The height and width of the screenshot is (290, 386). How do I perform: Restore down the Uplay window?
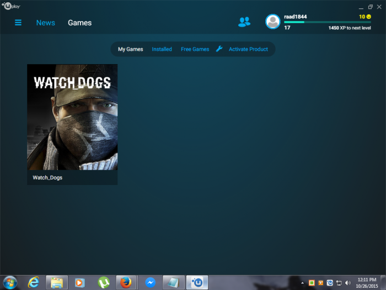point(370,7)
